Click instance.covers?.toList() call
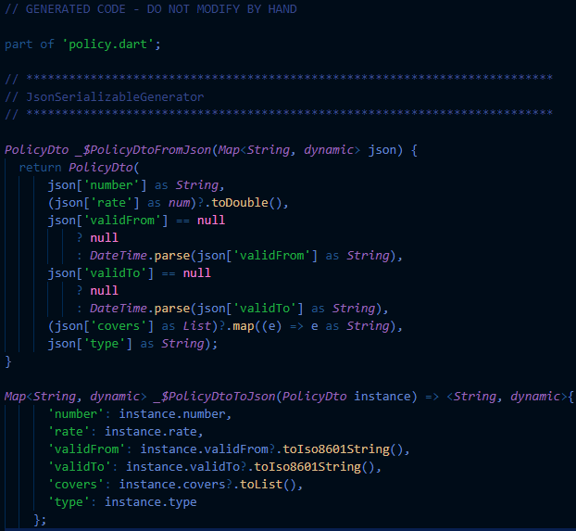Viewport: 576px width, 531px height. click(x=207, y=485)
